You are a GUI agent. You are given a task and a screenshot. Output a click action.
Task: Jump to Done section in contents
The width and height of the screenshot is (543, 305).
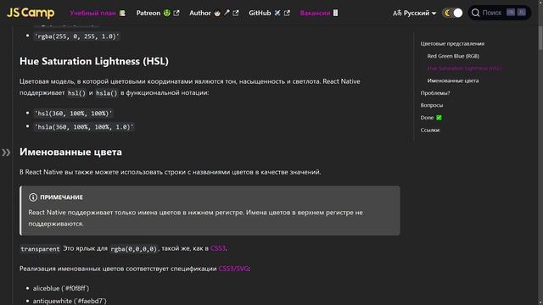click(x=431, y=118)
